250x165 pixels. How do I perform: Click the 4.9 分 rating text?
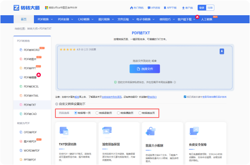pos(80,50)
